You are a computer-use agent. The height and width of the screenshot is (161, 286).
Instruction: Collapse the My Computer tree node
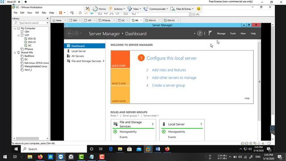15,29
